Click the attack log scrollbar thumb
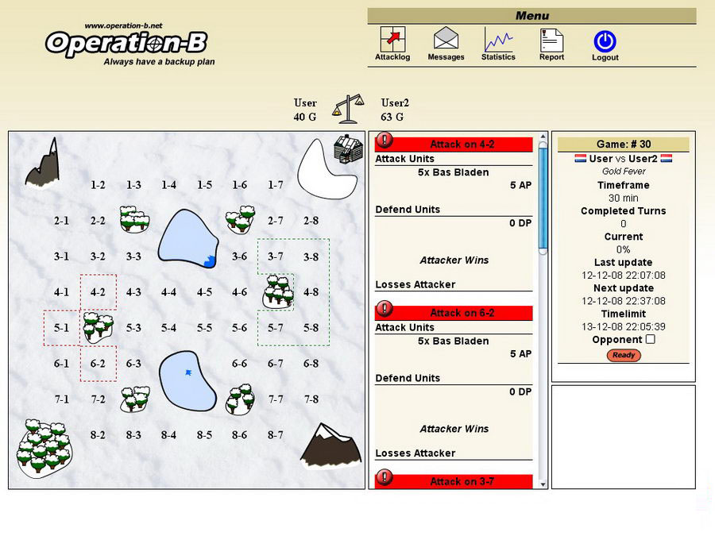The width and height of the screenshot is (715, 536). [x=543, y=198]
